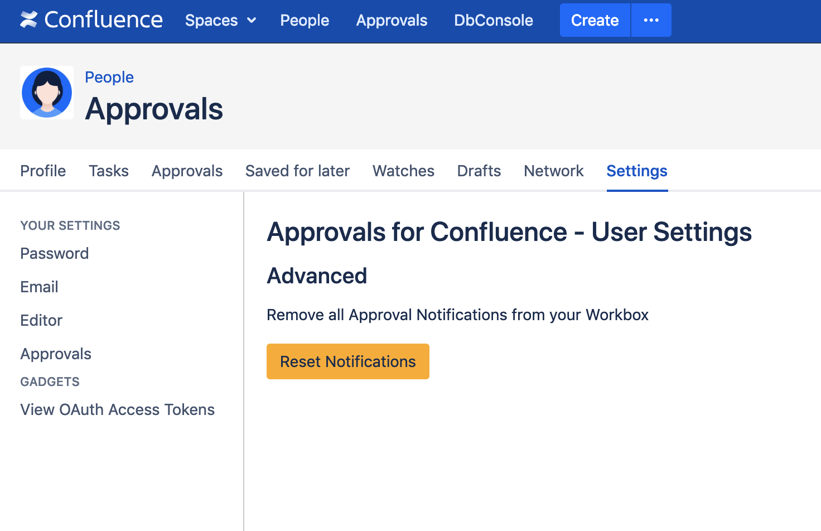This screenshot has width=821, height=531.
Task: Select the Network tab
Action: 553,171
